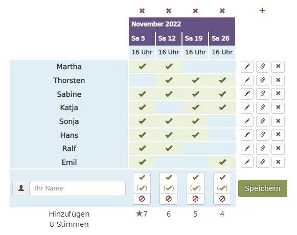The width and height of the screenshot is (297, 235).
Task: Remove the Sa 5 date column
Action: coord(142,11)
